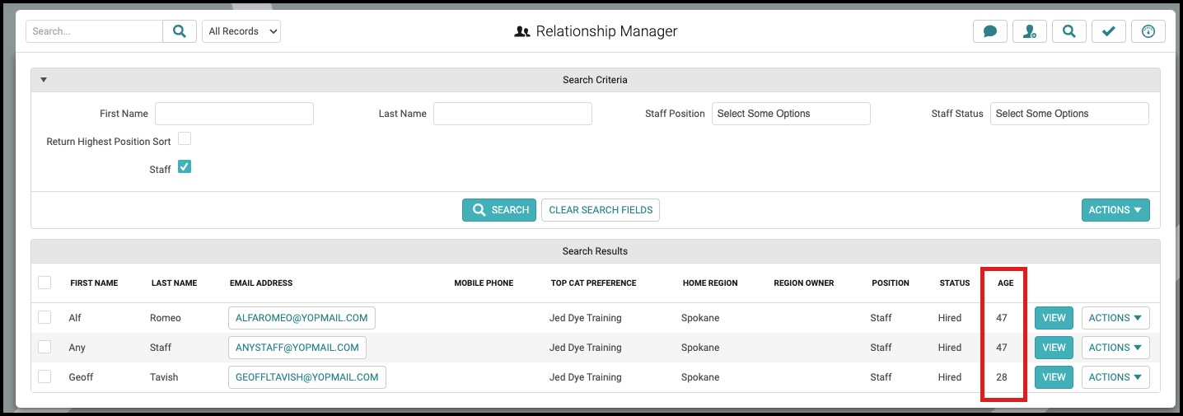Click the MOBILE PHONE column header

484,283
